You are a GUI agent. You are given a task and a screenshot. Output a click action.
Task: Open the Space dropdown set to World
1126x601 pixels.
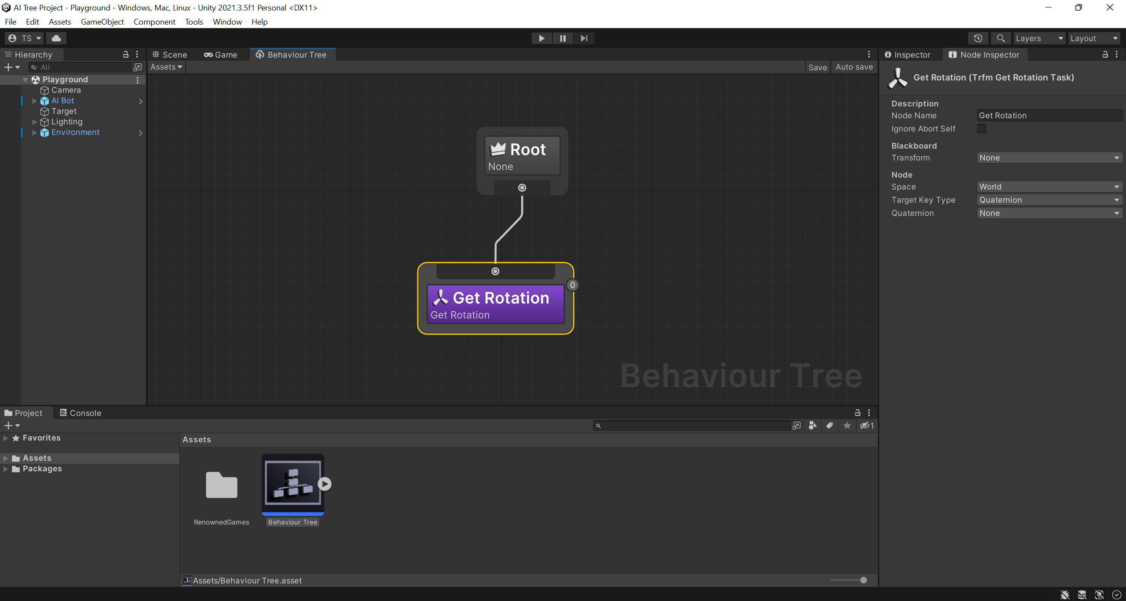tap(1049, 187)
